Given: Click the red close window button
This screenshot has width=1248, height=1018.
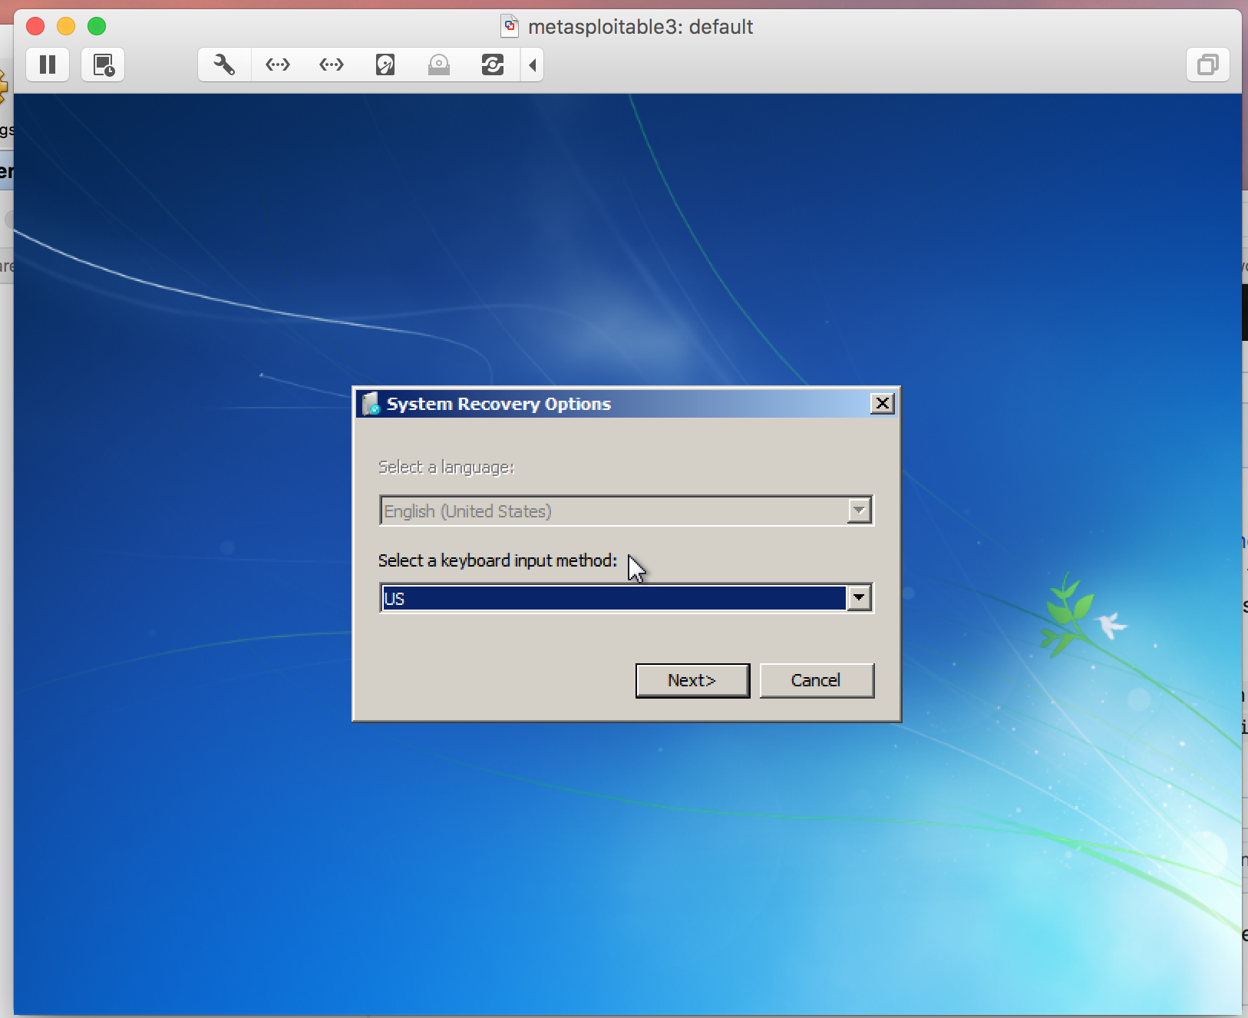Looking at the screenshot, I should coord(35,26).
